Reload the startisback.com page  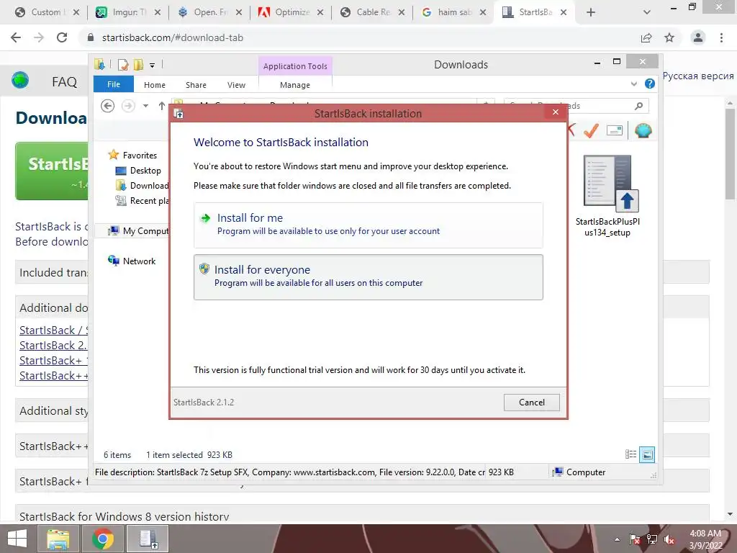tap(62, 37)
